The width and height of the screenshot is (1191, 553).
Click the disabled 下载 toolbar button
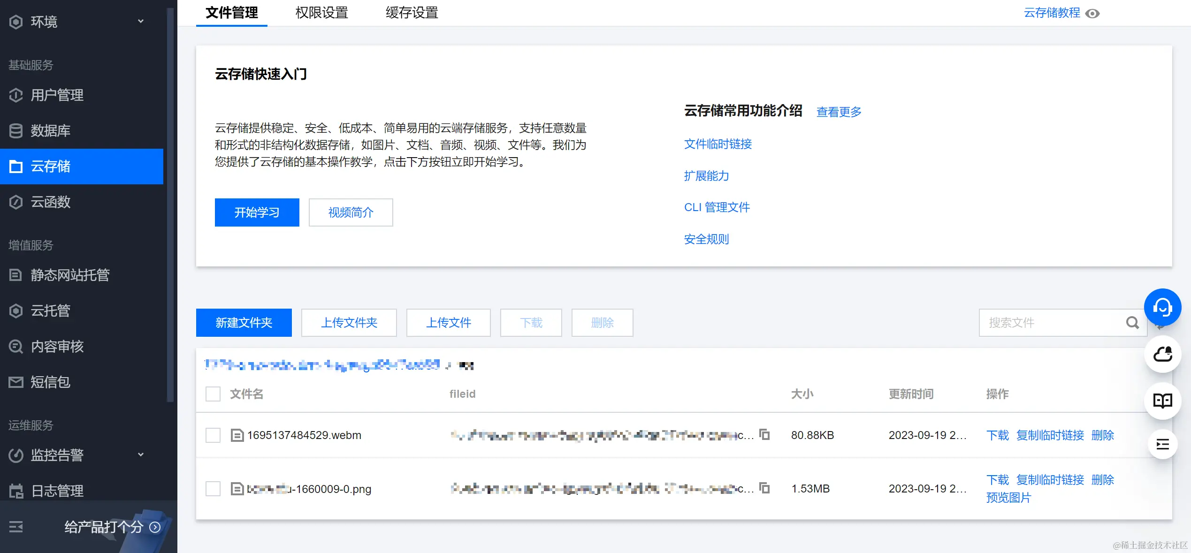pos(531,323)
